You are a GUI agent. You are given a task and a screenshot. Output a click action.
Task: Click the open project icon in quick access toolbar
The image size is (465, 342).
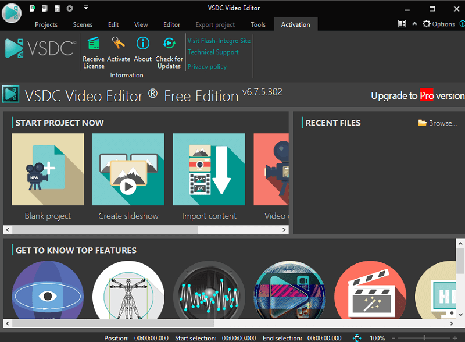point(45,8)
